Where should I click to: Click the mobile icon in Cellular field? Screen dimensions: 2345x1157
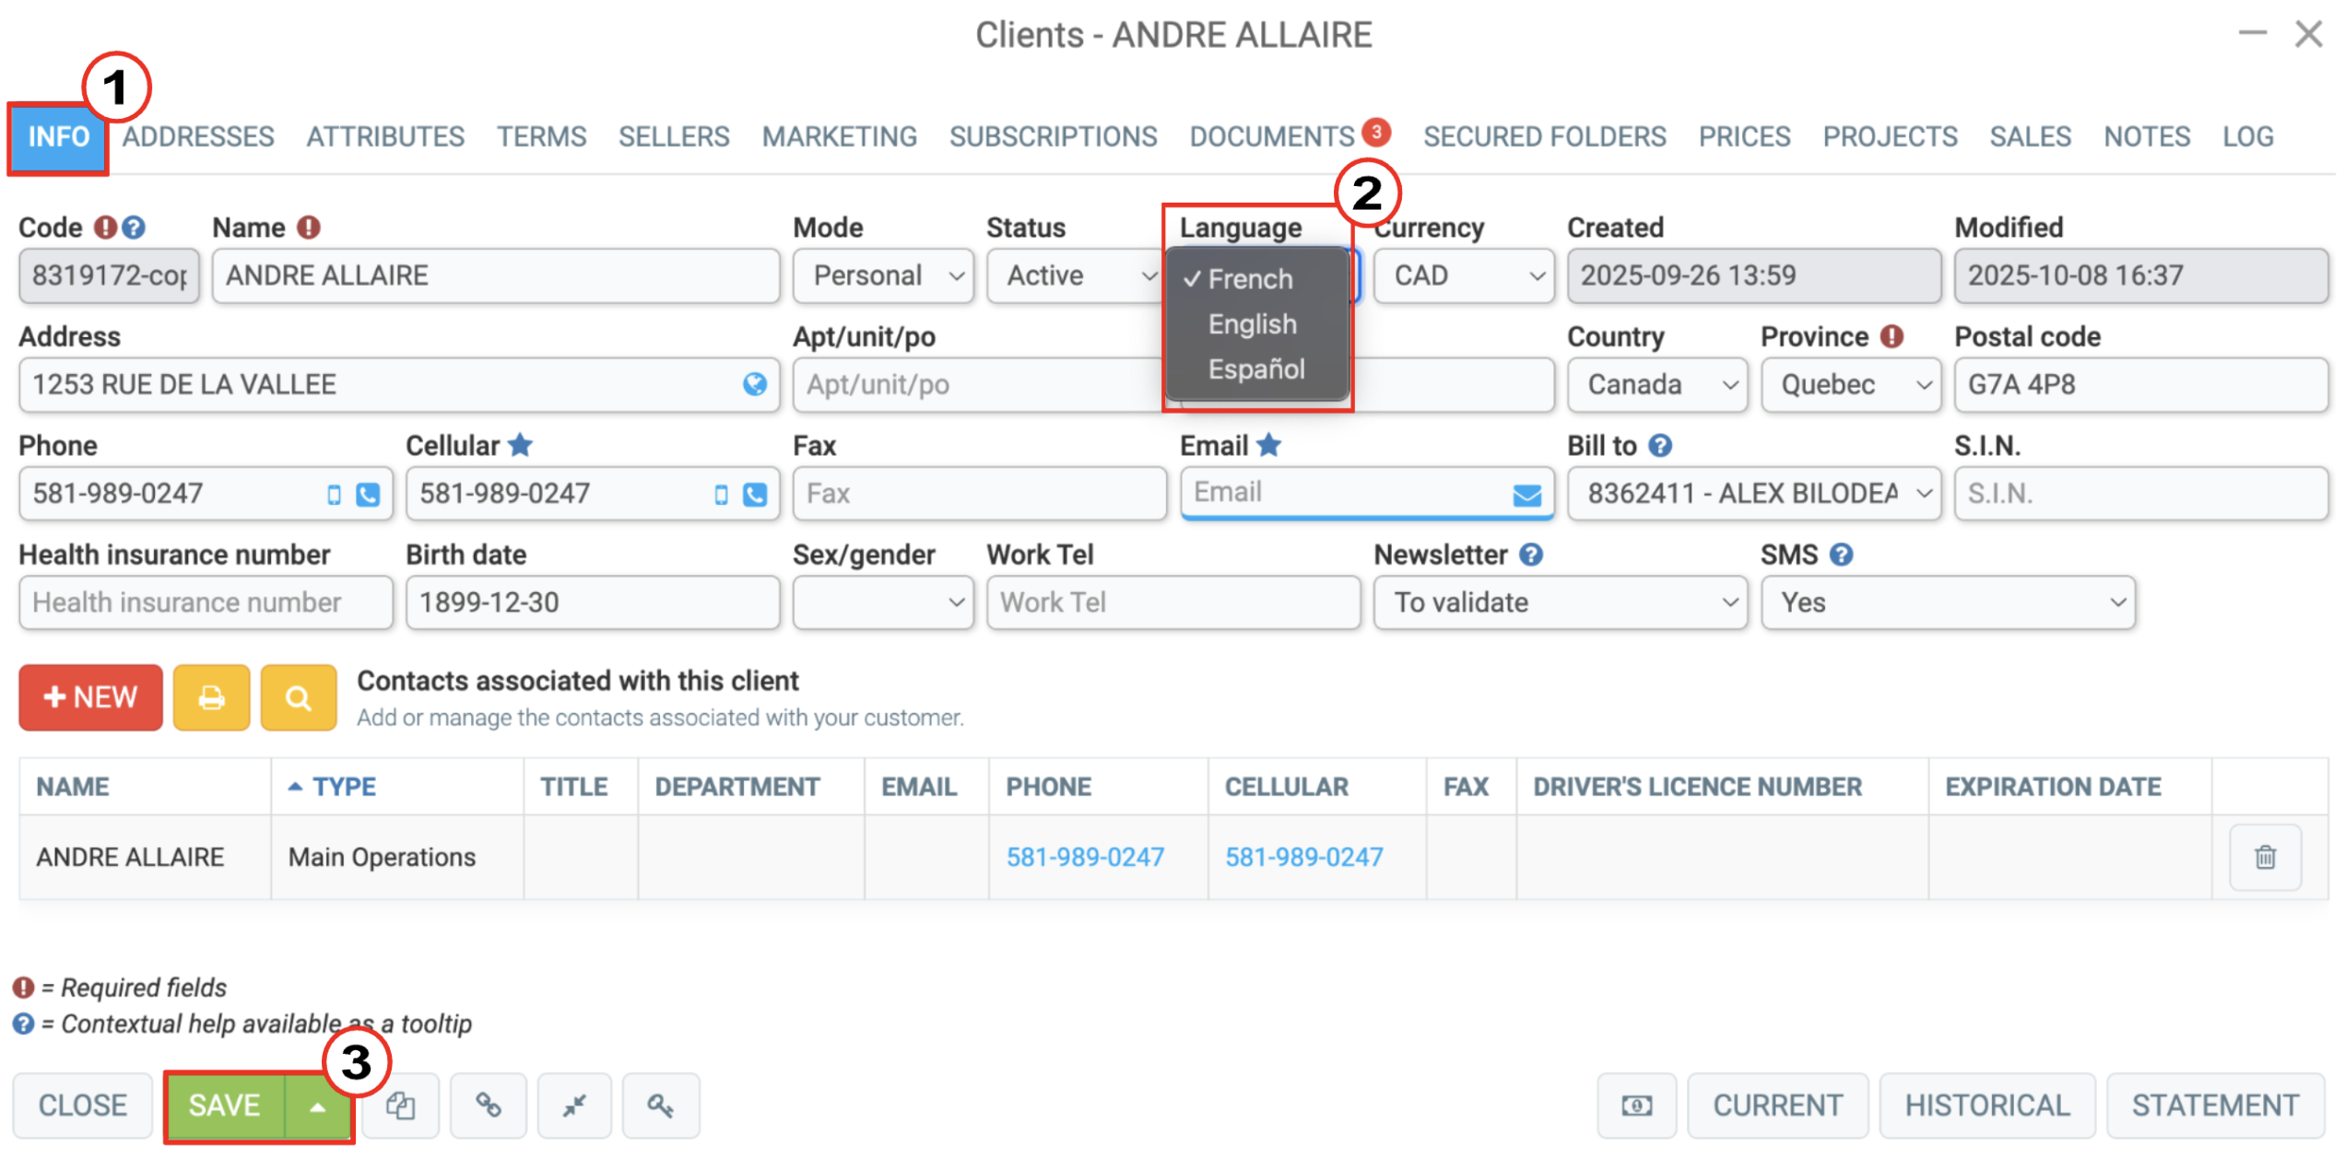click(x=721, y=495)
